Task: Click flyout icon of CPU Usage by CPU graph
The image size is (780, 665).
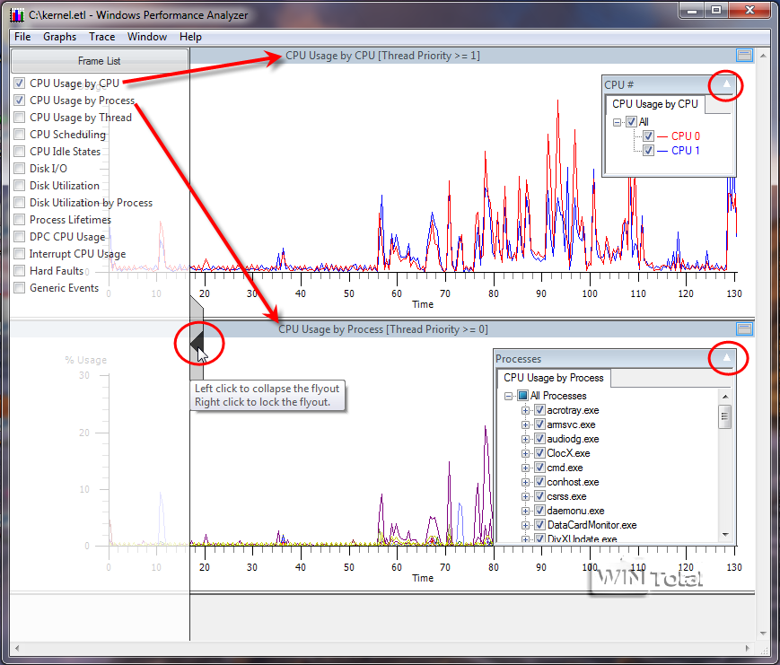Action: 745,56
